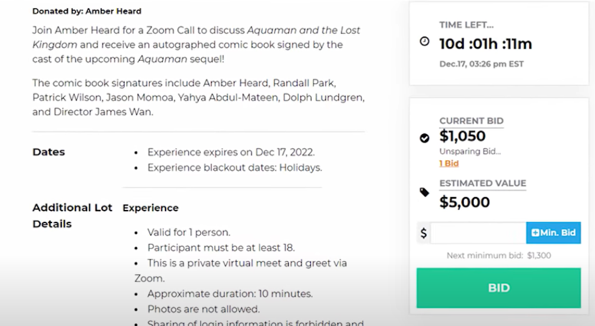
Task: Click the 10d :01h :11m countdown timer
Action: point(485,44)
